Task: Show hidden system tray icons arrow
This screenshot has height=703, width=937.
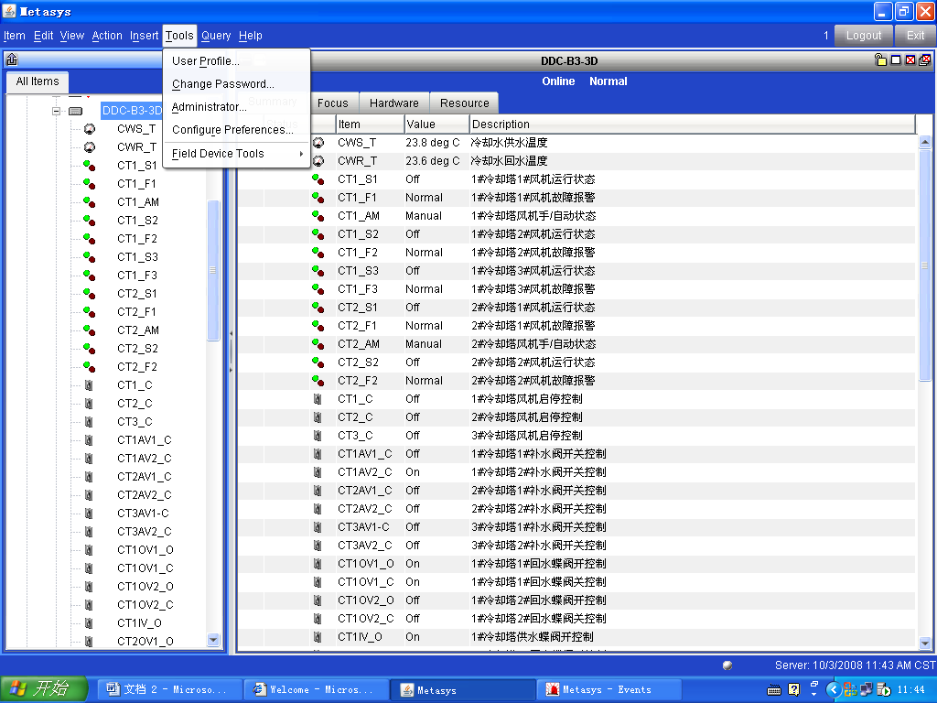Action: click(835, 689)
